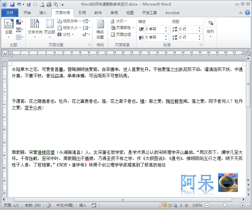Screen dimensions: 252x210
Task: Open page setup dialog launcher
Action: [x=89, y=45]
